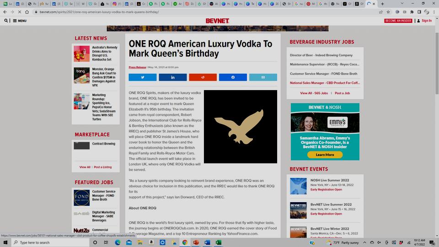Stop loading the page

point(20,12)
